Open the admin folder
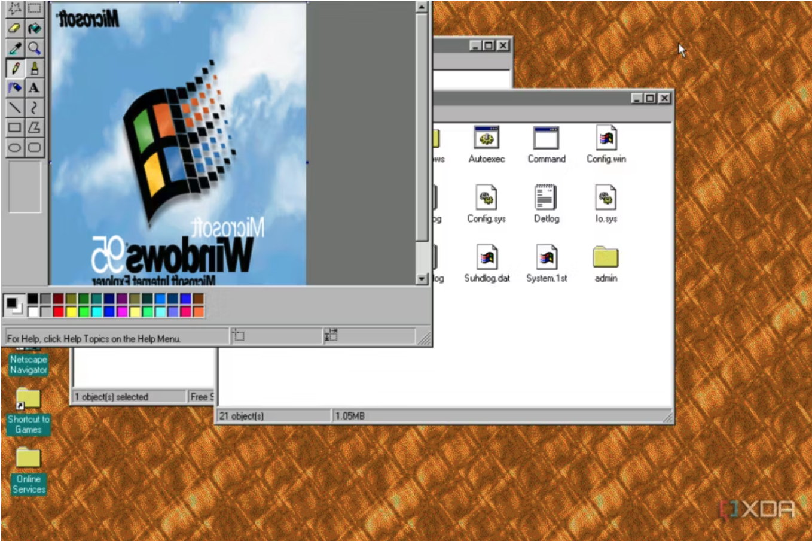 [605, 257]
